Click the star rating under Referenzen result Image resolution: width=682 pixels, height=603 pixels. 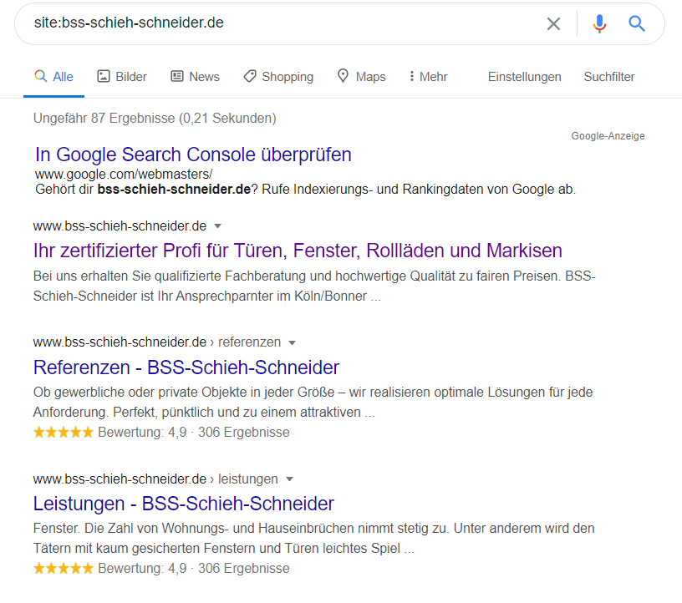64,432
